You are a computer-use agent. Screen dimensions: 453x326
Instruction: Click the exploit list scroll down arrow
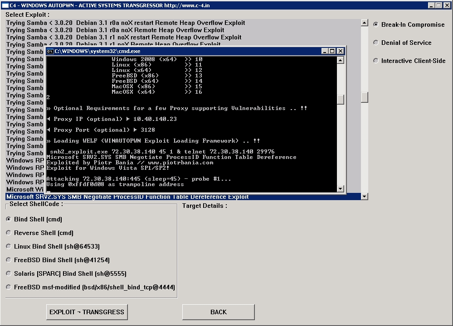(364, 197)
